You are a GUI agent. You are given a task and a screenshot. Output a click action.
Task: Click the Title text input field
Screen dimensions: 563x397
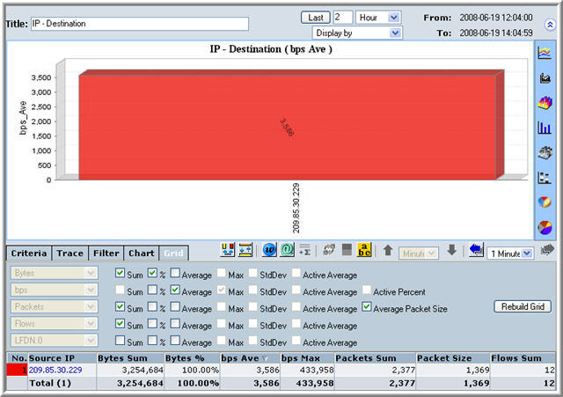pyautogui.click(x=140, y=24)
